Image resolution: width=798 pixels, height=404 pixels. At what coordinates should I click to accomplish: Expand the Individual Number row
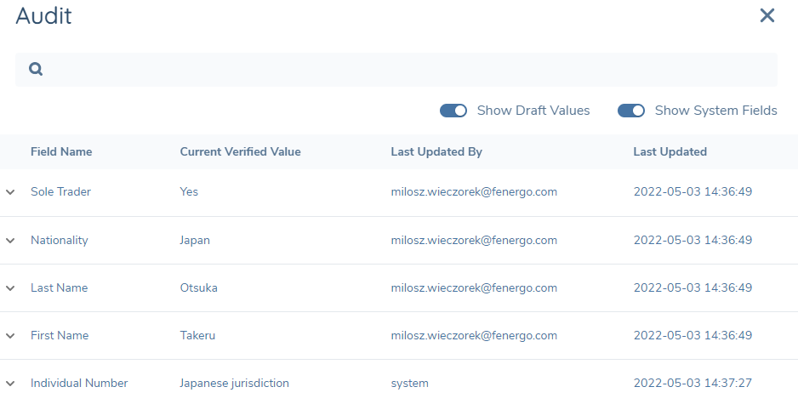(10, 384)
